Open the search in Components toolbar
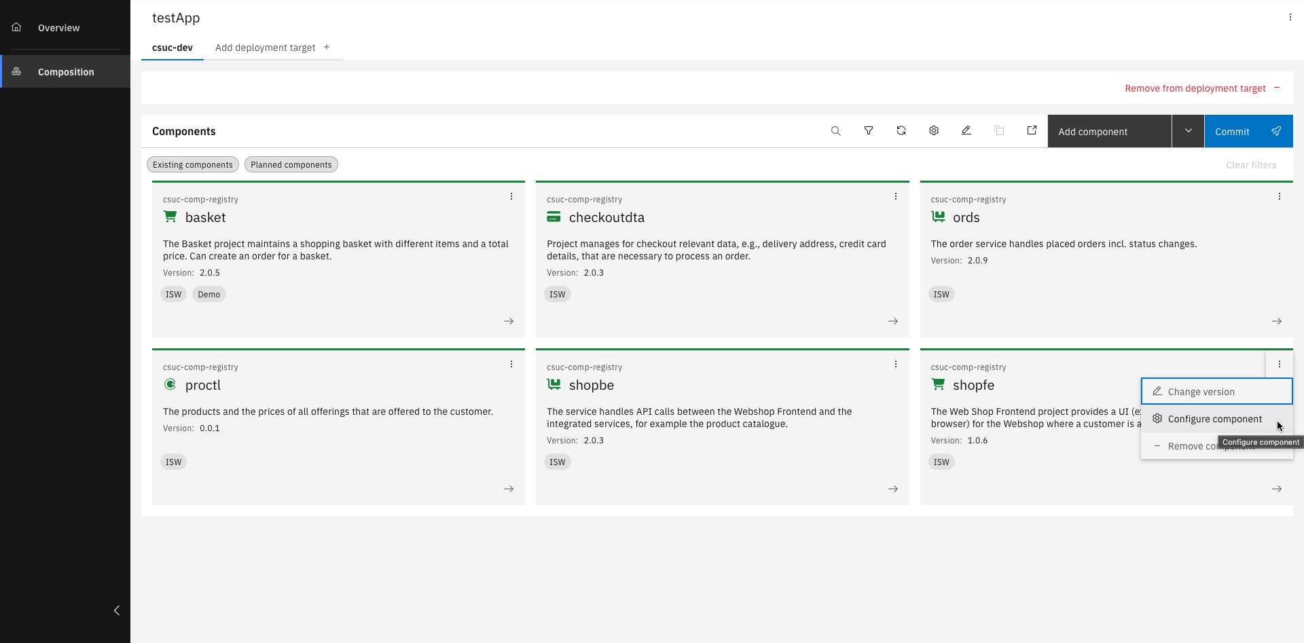The height and width of the screenshot is (643, 1304). click(x=836, y=130)
